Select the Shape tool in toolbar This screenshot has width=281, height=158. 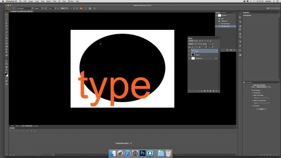(x=7, y=64)
